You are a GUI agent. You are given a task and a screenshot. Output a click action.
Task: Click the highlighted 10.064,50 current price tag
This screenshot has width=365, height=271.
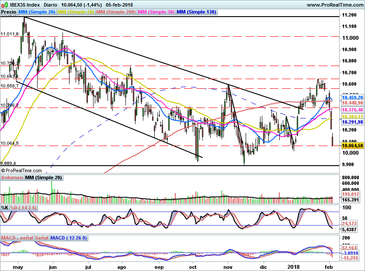pos(352,146)
